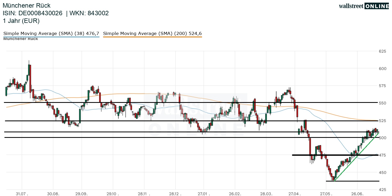The image size is (392, 196).
Task: Click the 625 price label on y-axis
Action: click(x=383, y=51)
